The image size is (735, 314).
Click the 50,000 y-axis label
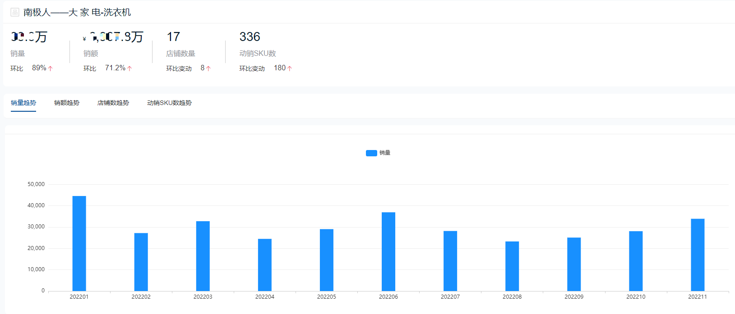tap(36, 184)
